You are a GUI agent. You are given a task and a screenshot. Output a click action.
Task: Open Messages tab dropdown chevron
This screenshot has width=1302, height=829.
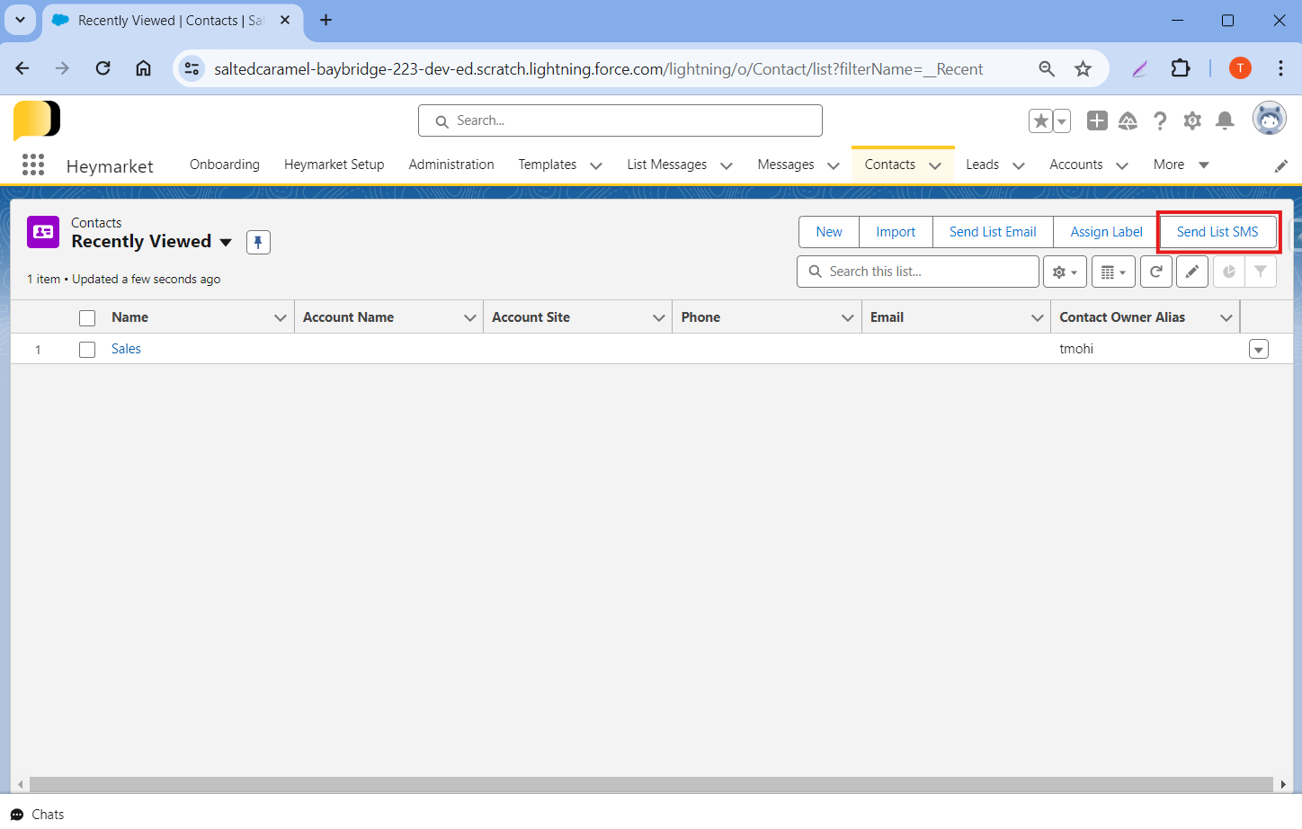coord(834,165)
